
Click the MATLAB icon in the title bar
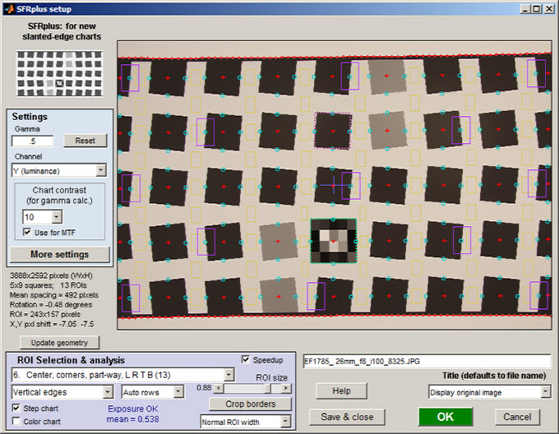pyautogui.click(x=7, y=8)
